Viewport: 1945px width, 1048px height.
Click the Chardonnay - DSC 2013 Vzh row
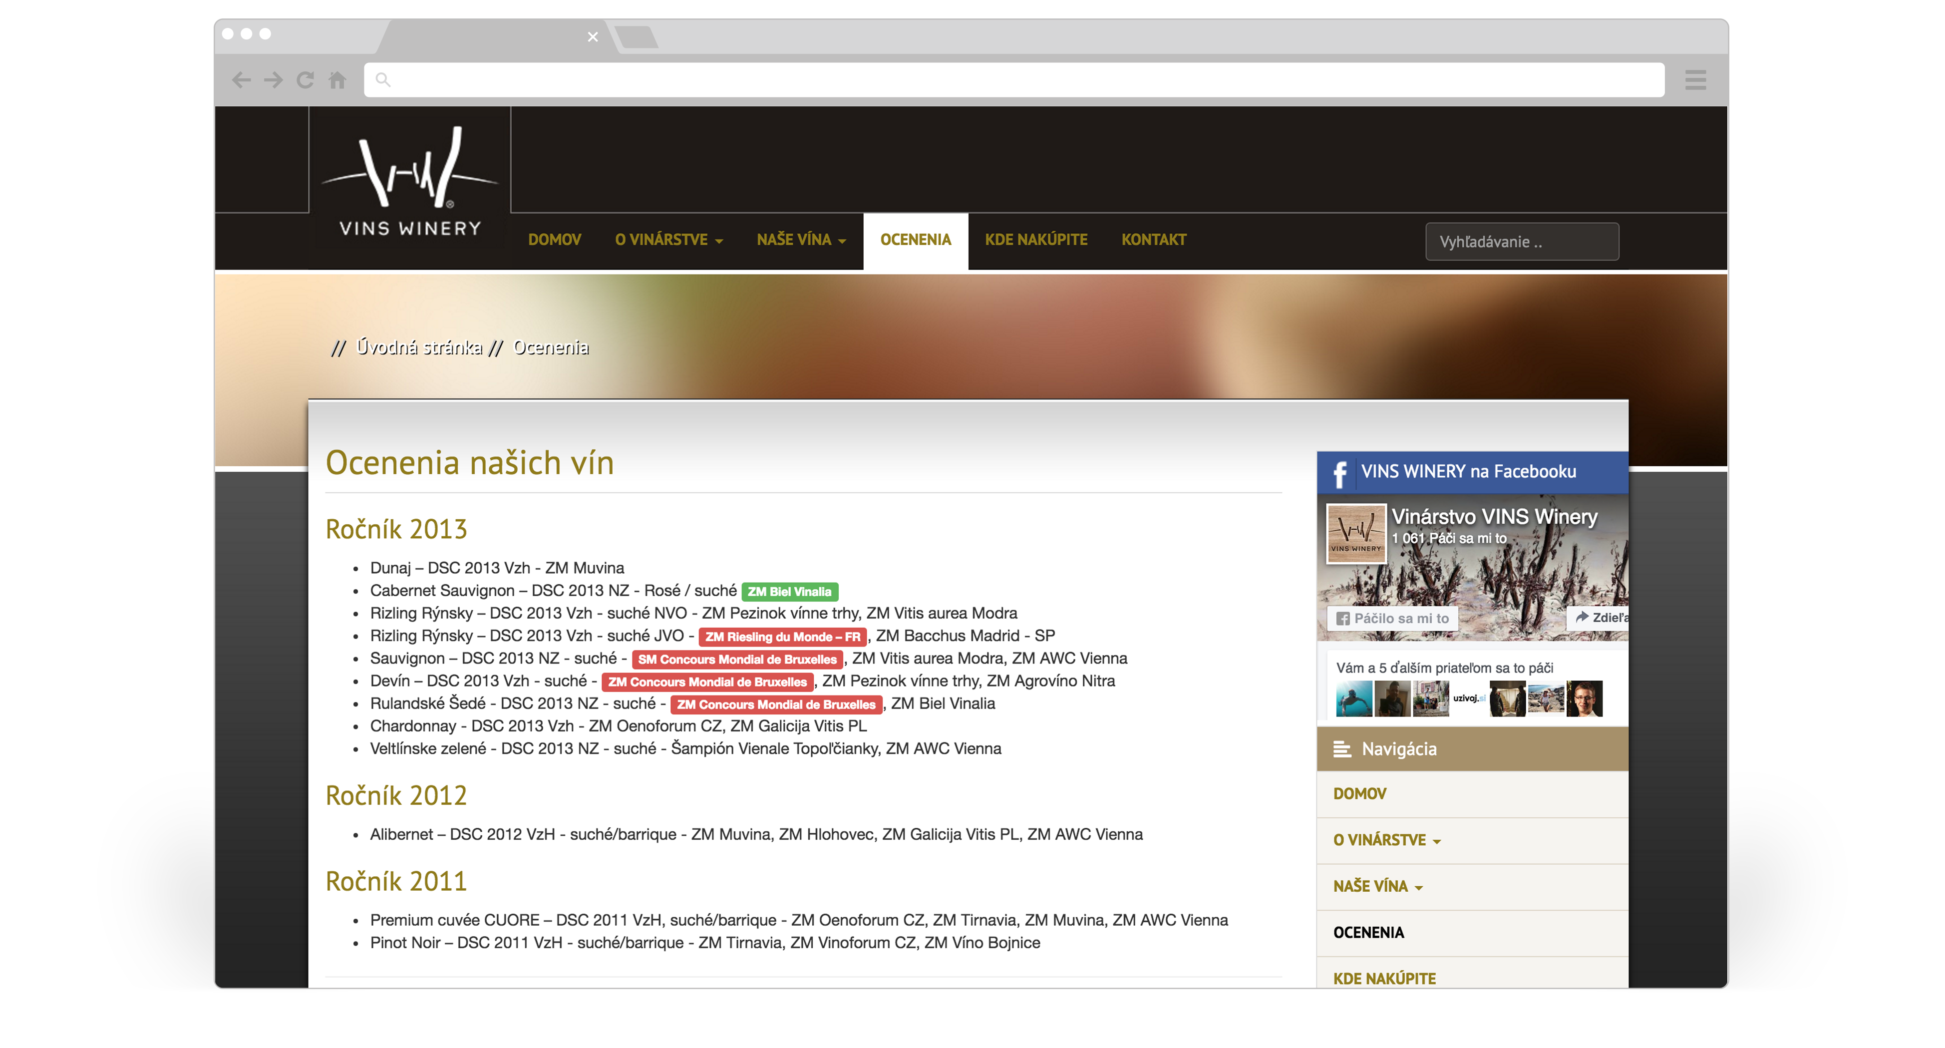(619, 726)
